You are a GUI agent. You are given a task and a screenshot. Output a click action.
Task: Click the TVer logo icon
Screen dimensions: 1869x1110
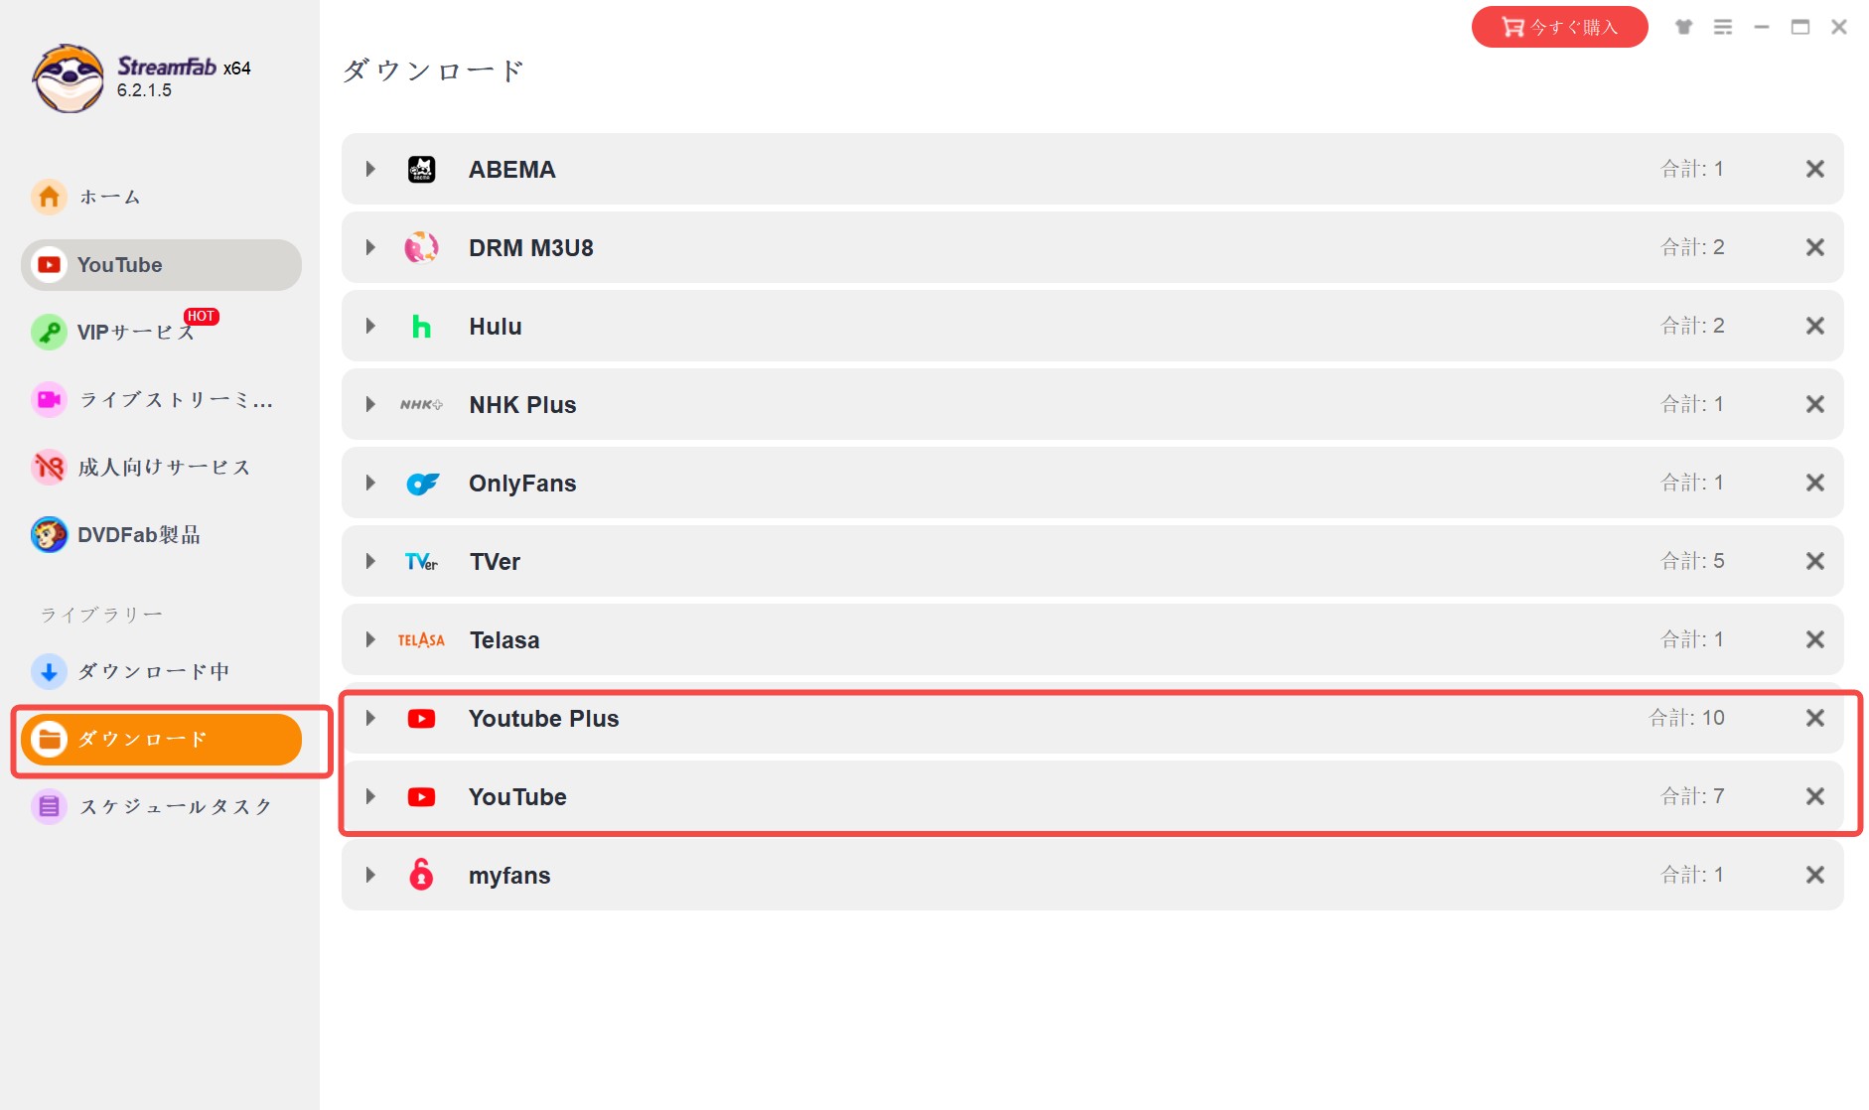[x=421, y=562]
